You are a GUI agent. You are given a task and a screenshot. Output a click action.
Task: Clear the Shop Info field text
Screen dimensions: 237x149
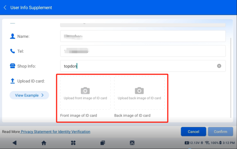pyautogui.click(x=219, y=66)
